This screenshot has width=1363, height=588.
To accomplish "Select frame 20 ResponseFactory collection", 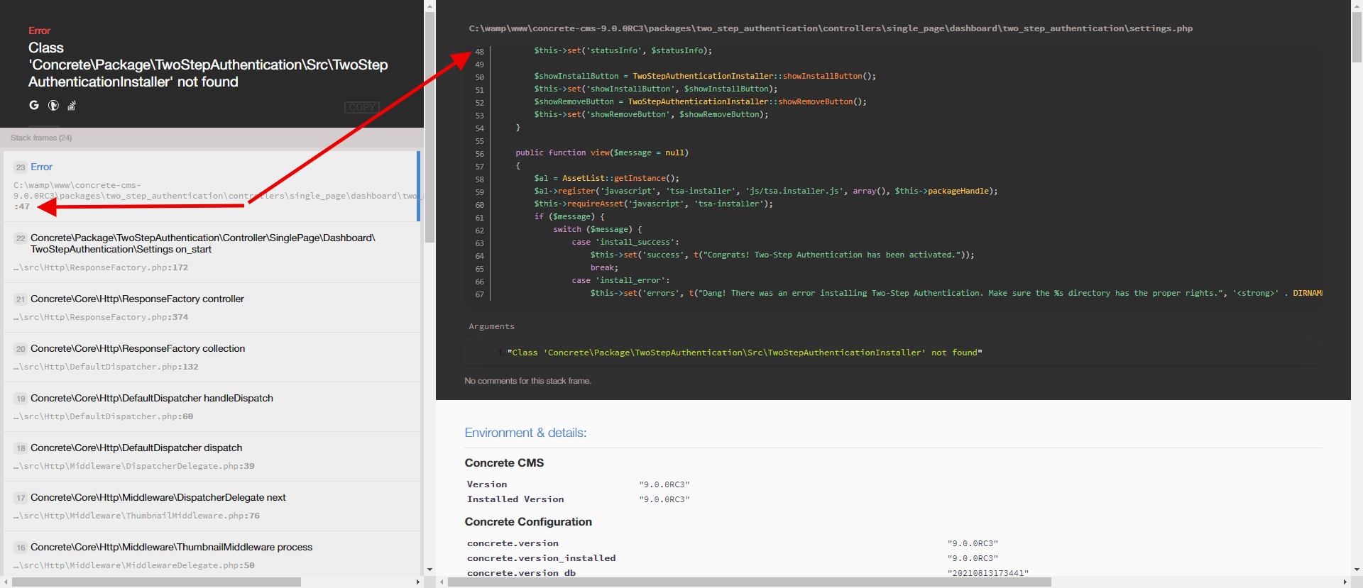I will click(x=212, y=357).
